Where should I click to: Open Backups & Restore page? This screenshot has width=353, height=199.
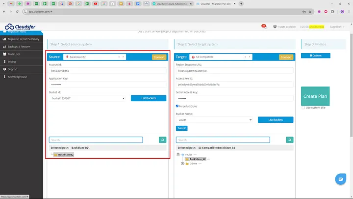19,47
